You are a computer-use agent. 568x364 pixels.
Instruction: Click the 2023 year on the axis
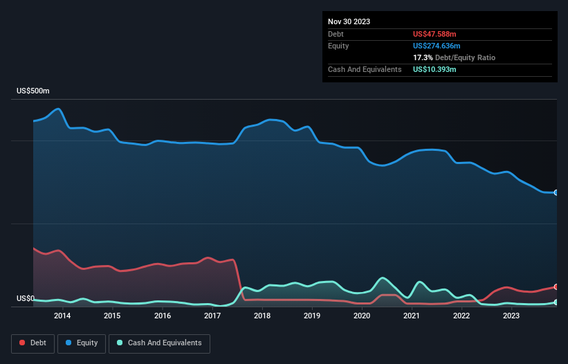(x=511, y=316)
